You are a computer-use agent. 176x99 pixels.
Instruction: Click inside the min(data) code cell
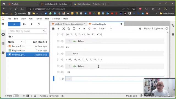[x=115, y=66]
